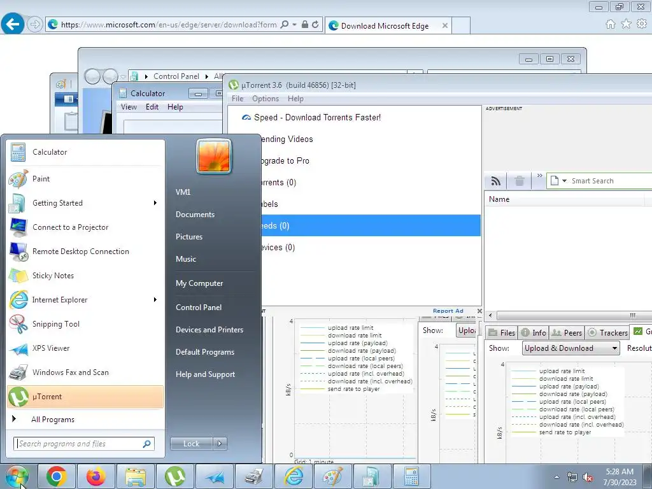Screen dimensions: 652x489
Task: Click the RSS feed icon in µTorrent toolbar
Action: click(495, 181)
